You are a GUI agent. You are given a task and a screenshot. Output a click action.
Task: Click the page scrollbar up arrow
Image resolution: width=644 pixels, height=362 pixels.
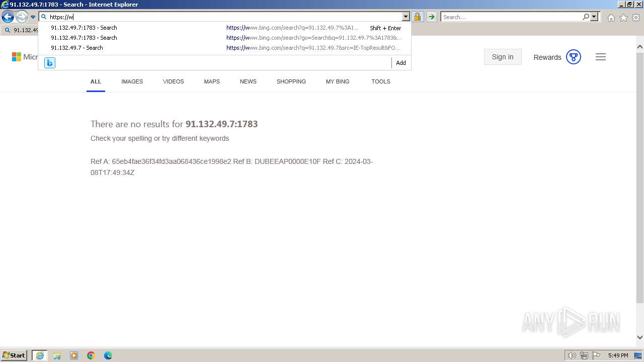(x=640, y=47)
